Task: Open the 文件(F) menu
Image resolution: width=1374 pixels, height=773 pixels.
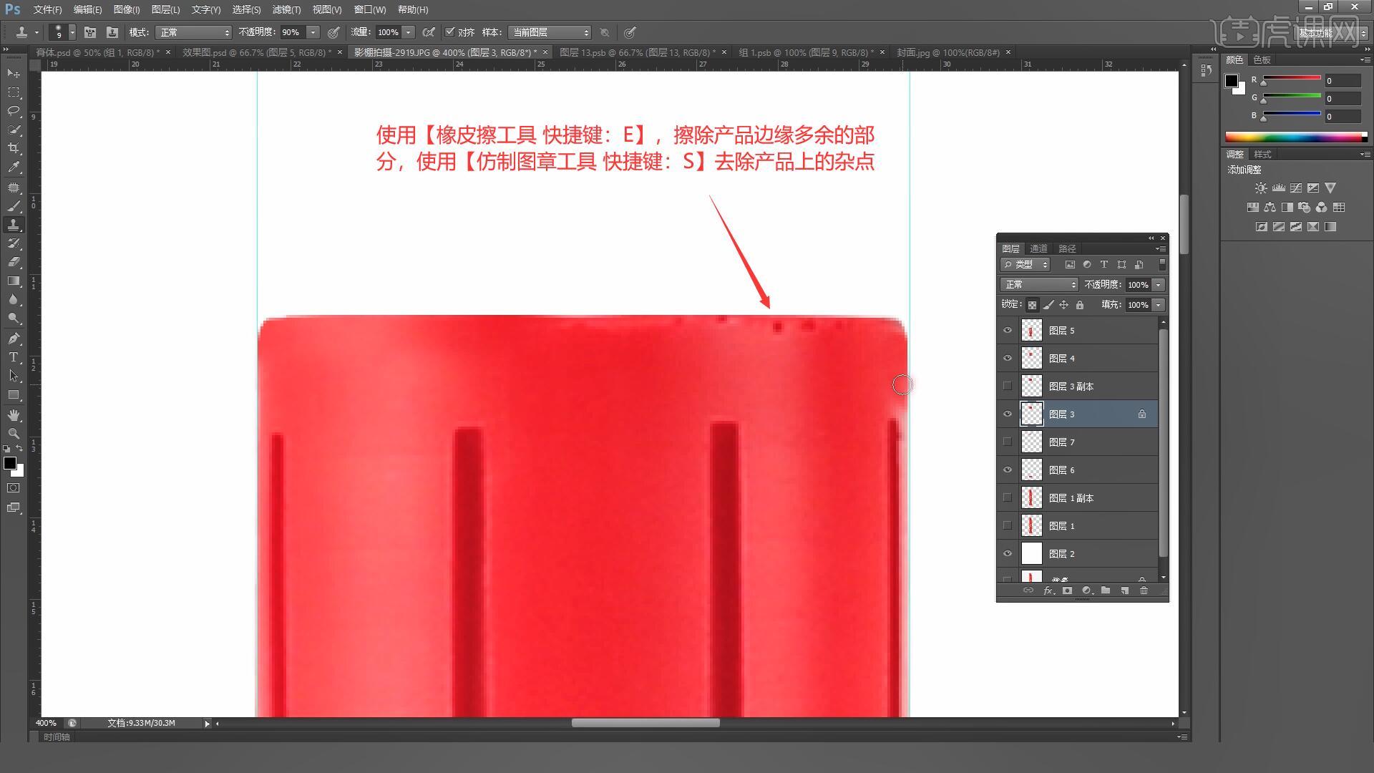Action: point(47,9)
